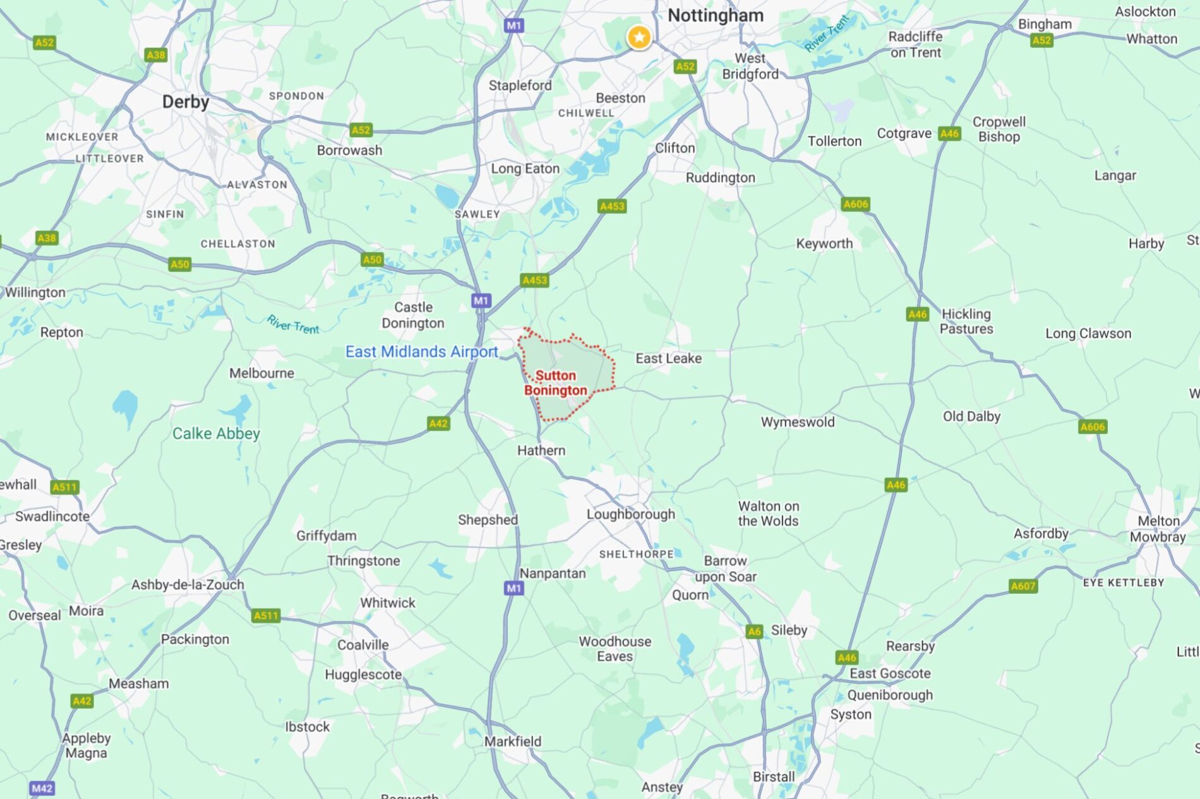Viewport: 1200px width, 799px height.
Task: Click the Ashby-de-la-Zouch town label
Action: tap(188, 584)
